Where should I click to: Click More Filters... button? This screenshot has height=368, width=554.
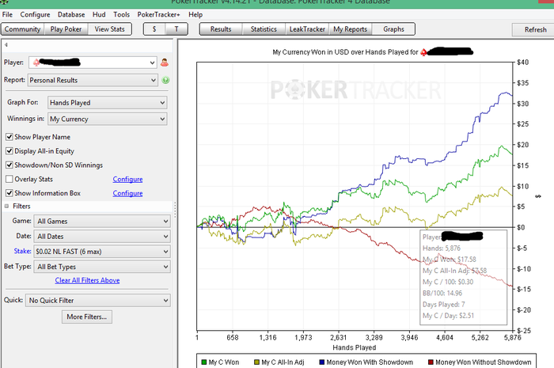(87, 317)
